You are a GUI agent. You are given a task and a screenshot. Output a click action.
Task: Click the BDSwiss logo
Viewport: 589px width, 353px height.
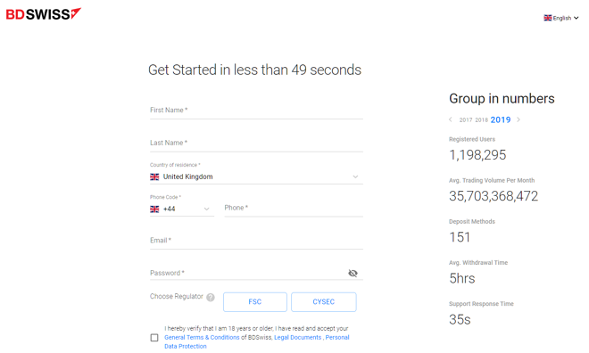coord(43,14)
